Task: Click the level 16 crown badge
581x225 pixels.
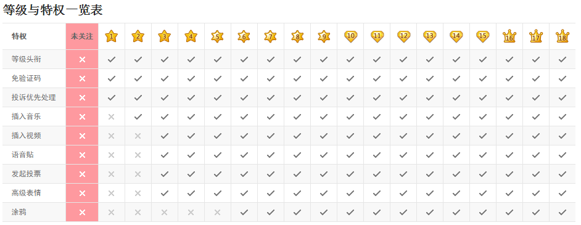Action: (x=509, y=36)
